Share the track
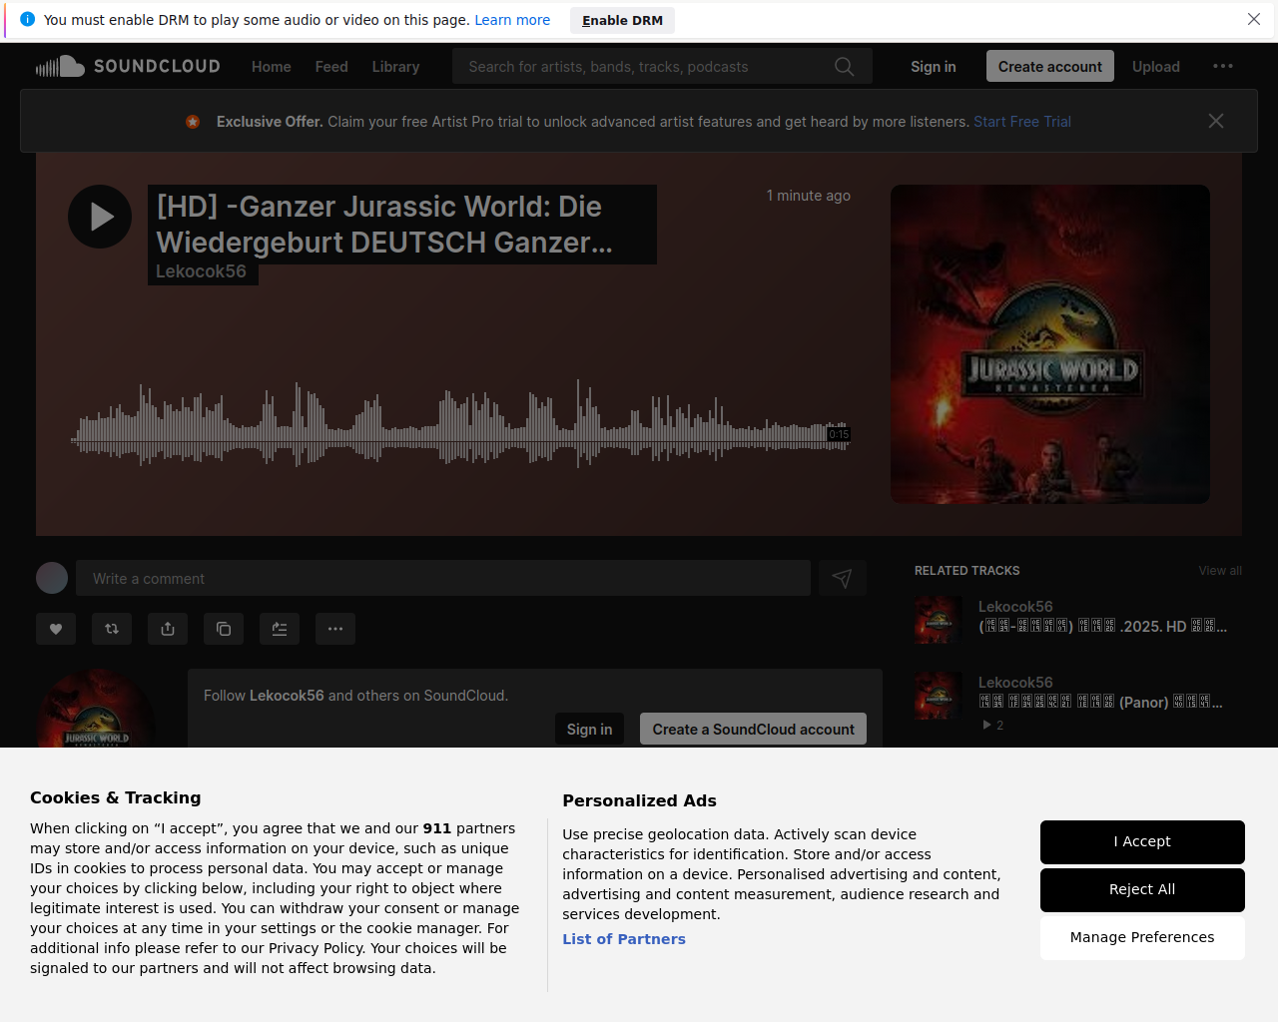Screen dimensions: 1278x1022 click(168, 629)
